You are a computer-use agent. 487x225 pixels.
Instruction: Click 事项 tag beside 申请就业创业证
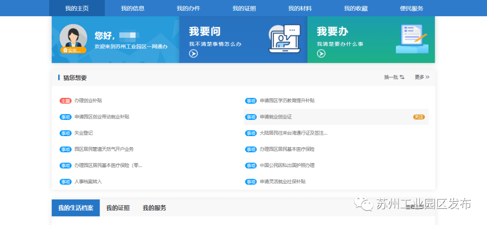(251, 117)
